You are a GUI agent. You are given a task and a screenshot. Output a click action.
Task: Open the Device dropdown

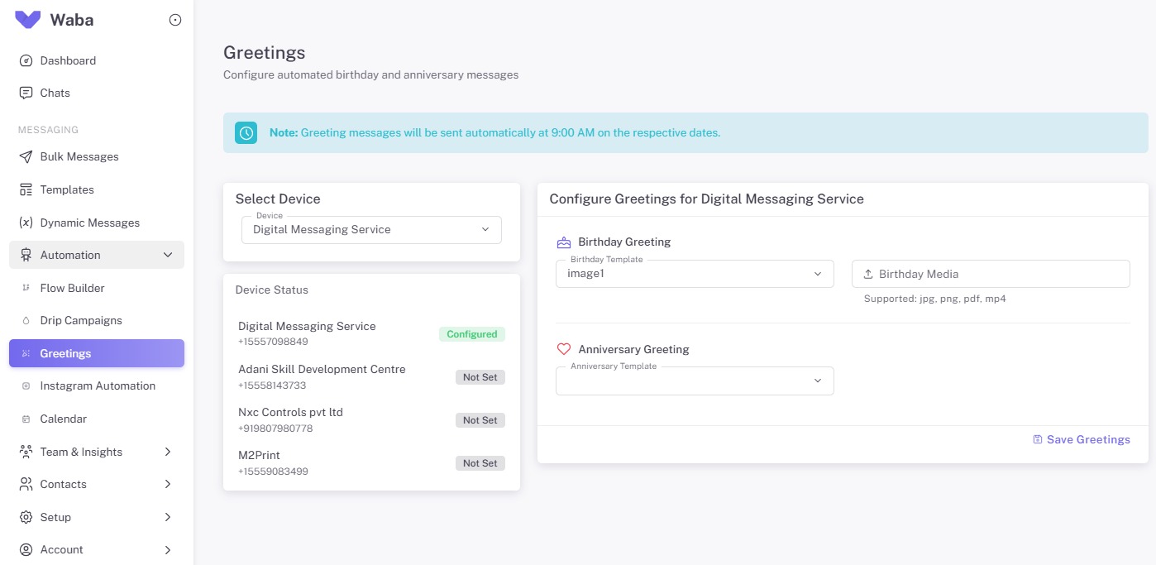(x=371, y=230)
